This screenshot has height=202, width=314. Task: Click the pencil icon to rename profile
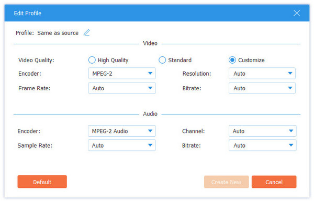click(86, 33)
